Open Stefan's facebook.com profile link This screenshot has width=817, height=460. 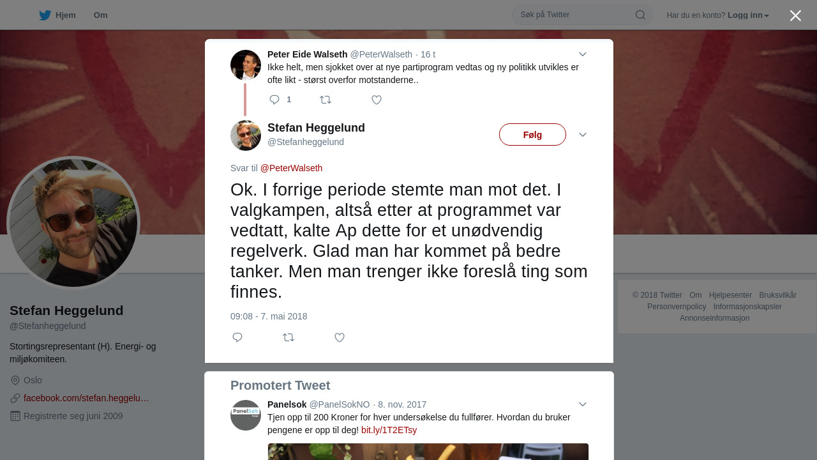tap(86, 398)
